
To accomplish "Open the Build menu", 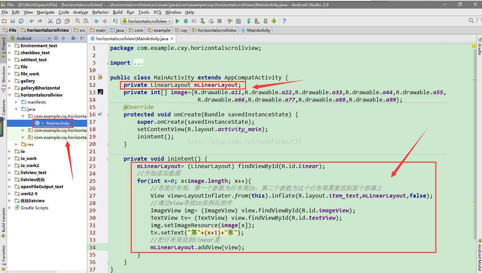I will click(x=118, y=12).
